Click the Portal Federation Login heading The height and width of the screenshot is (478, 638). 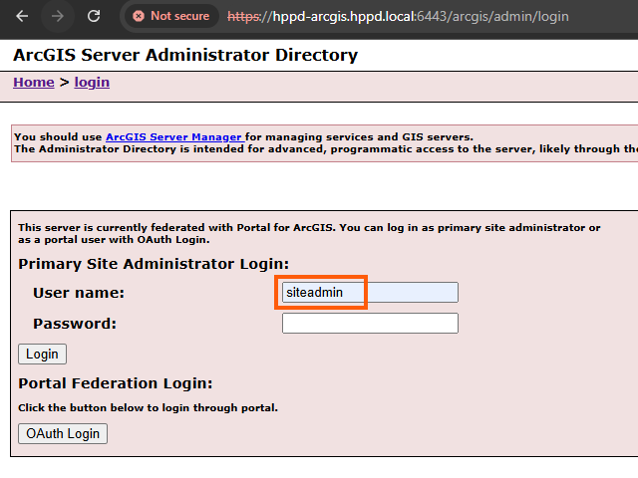pyautogui.click(x=116, y=383)
